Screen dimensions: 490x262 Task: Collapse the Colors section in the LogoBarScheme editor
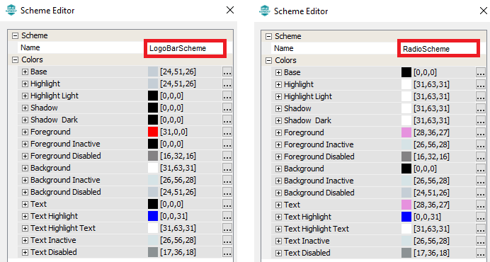pos(15,59)
